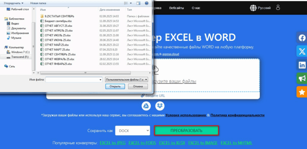Viewport: 307px width, 149px height.
Task: Open the Изображения library
Action: coord(18,33)
